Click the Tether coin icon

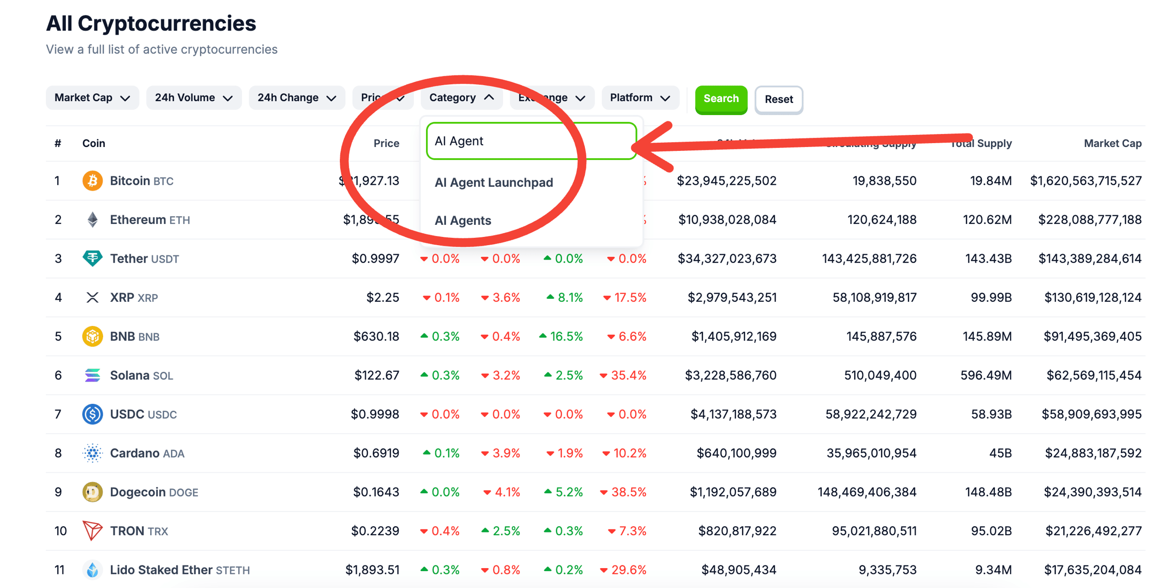[x=92, y=258]
